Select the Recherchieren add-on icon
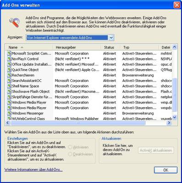 click(x=9, y=75)
